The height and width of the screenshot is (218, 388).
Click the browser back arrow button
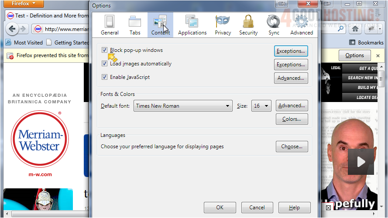point(12,29)
